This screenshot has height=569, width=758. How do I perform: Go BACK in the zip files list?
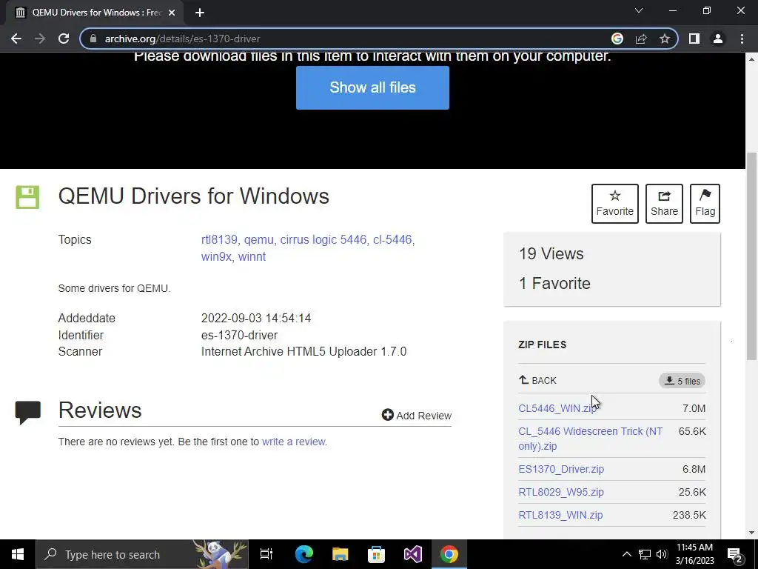coord(537,380)
